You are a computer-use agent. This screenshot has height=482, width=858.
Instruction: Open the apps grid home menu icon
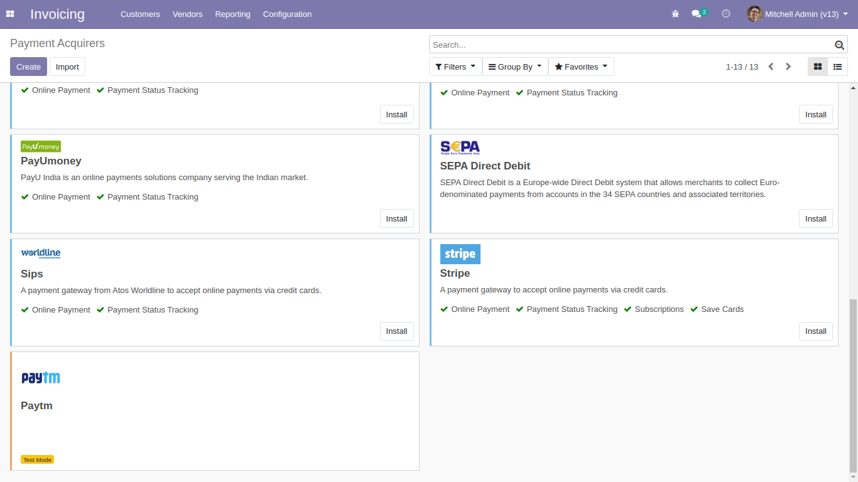pos(10,14)
